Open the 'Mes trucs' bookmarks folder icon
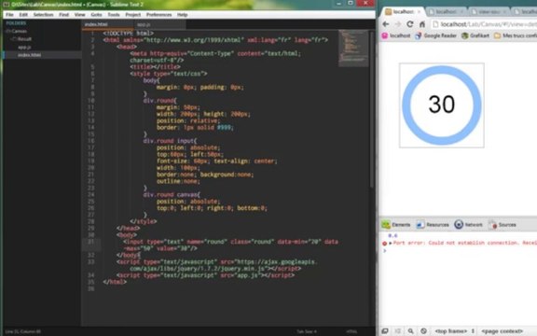 pyautogui.click(x=498, y=35)
